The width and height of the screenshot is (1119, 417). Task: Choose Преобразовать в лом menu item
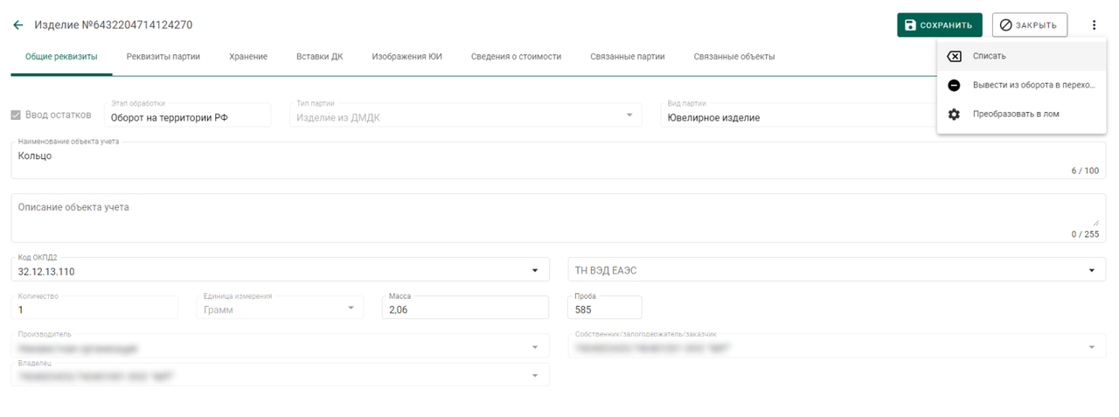point(1021,115)
